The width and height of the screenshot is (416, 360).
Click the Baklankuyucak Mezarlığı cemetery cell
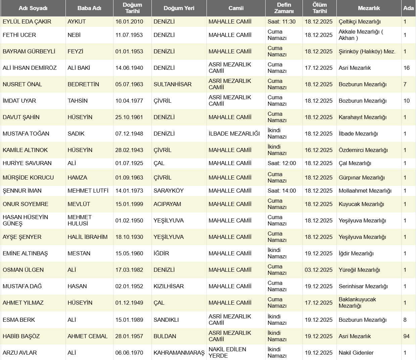pos(357,302)
